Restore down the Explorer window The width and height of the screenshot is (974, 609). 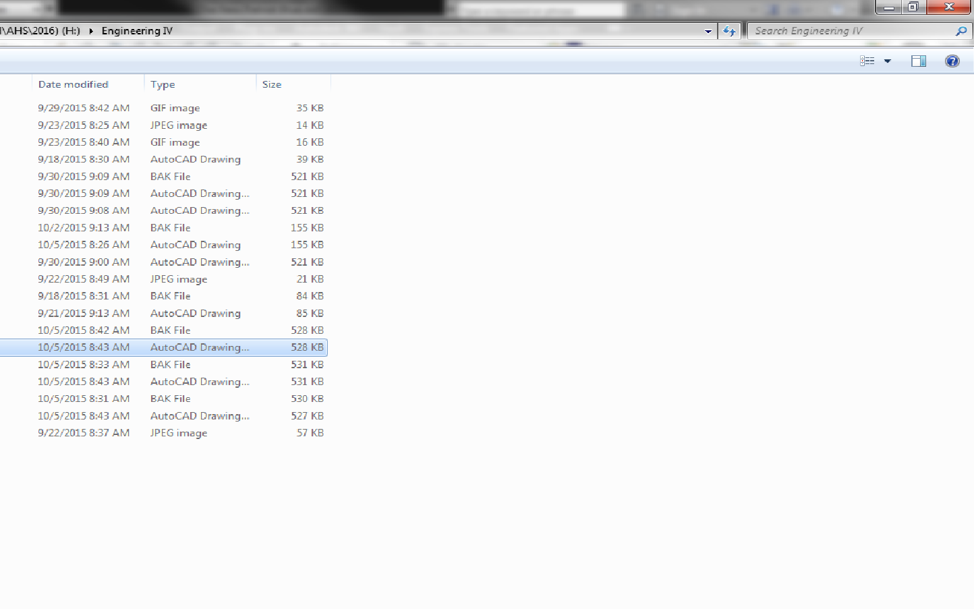913,7
